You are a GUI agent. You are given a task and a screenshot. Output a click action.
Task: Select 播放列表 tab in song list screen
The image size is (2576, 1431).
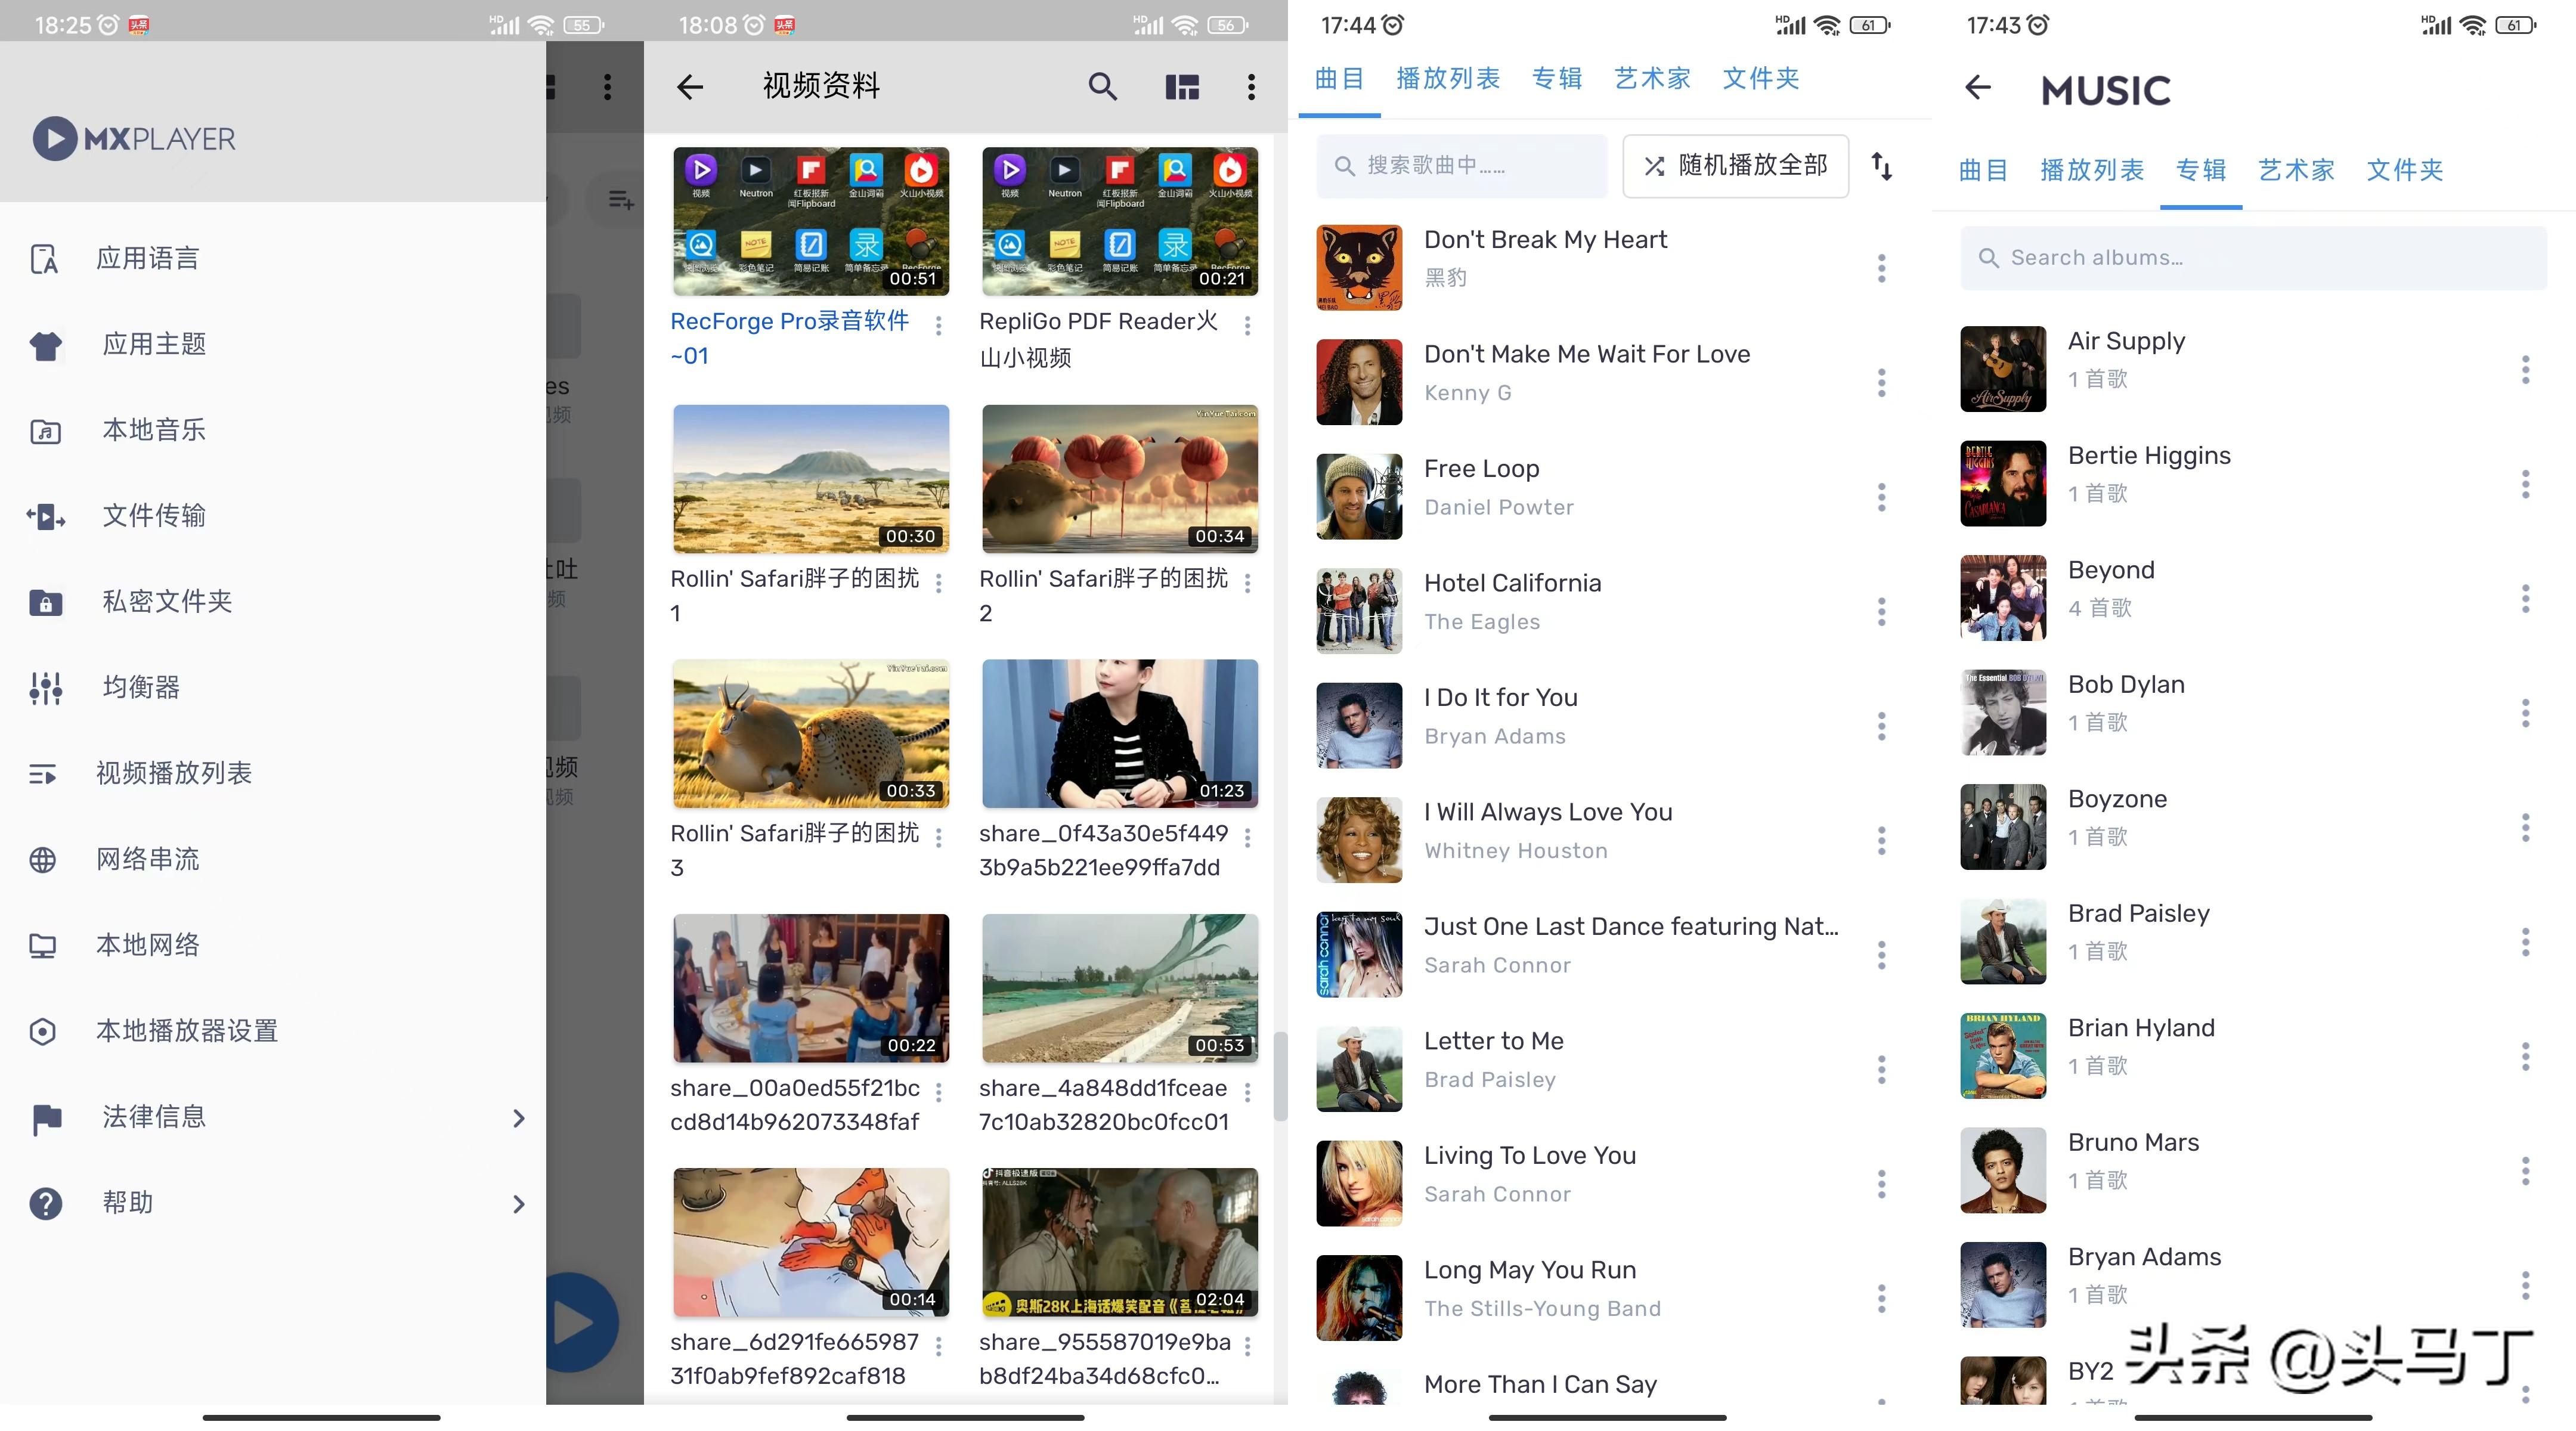point(1448,78)
